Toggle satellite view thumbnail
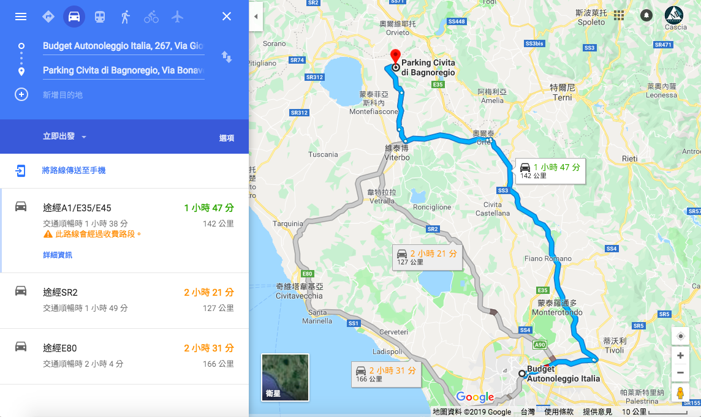Screen dimensions: 701x417 285,378
